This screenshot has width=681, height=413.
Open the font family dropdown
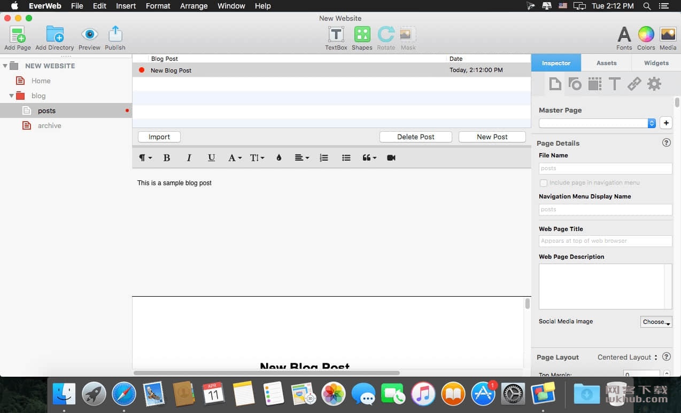235,158
